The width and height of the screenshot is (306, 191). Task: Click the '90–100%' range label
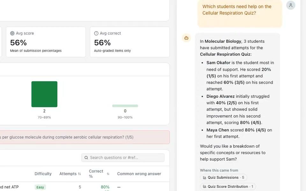pyautogui.click(x=125, y=117)
